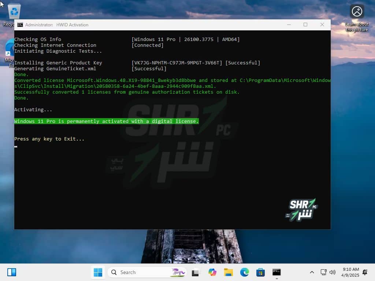The image size is (375, 281).
Task: Open the Widgets panel icon on the taskbar
Action: [x=11, y=272]
